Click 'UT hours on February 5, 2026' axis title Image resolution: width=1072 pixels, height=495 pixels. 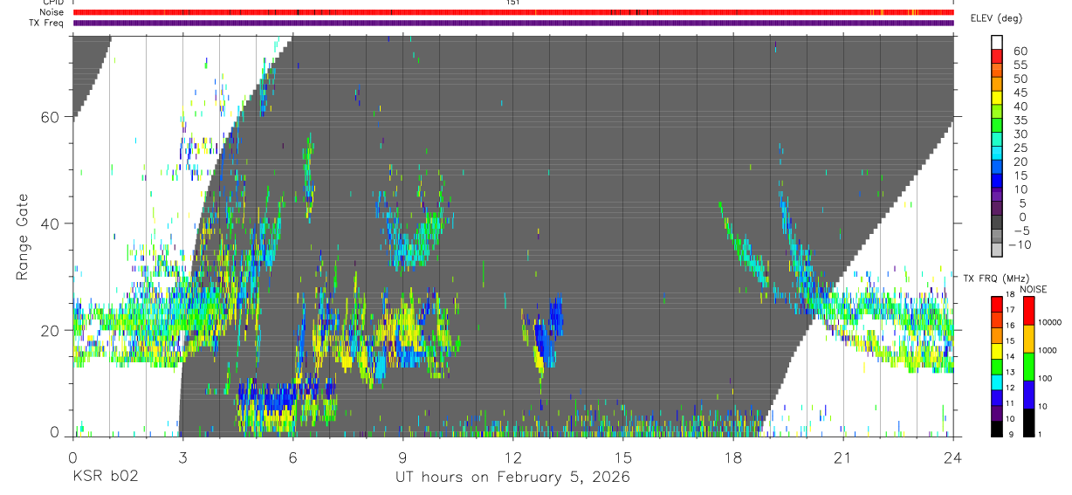(512, 477)
